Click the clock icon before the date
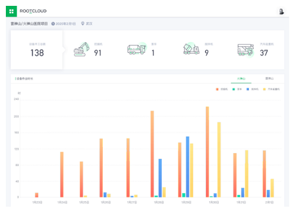This screenshot has width=297, height=212. coord(53,23)
